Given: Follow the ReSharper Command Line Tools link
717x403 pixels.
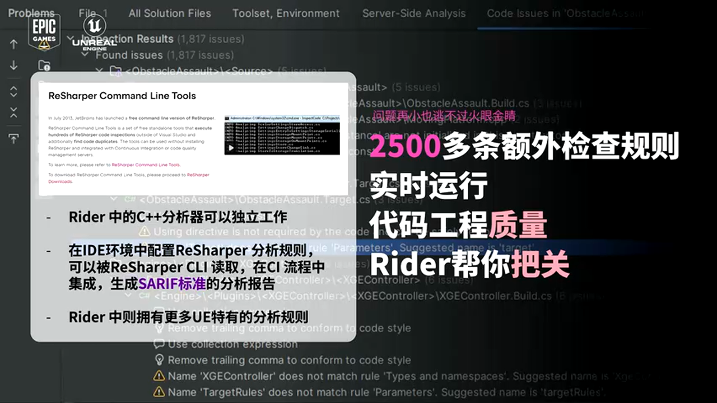Looking at the screenshot, I should [146, 165].
